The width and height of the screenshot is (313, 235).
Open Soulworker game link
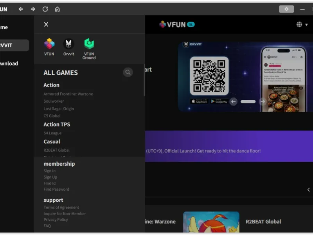54,101
